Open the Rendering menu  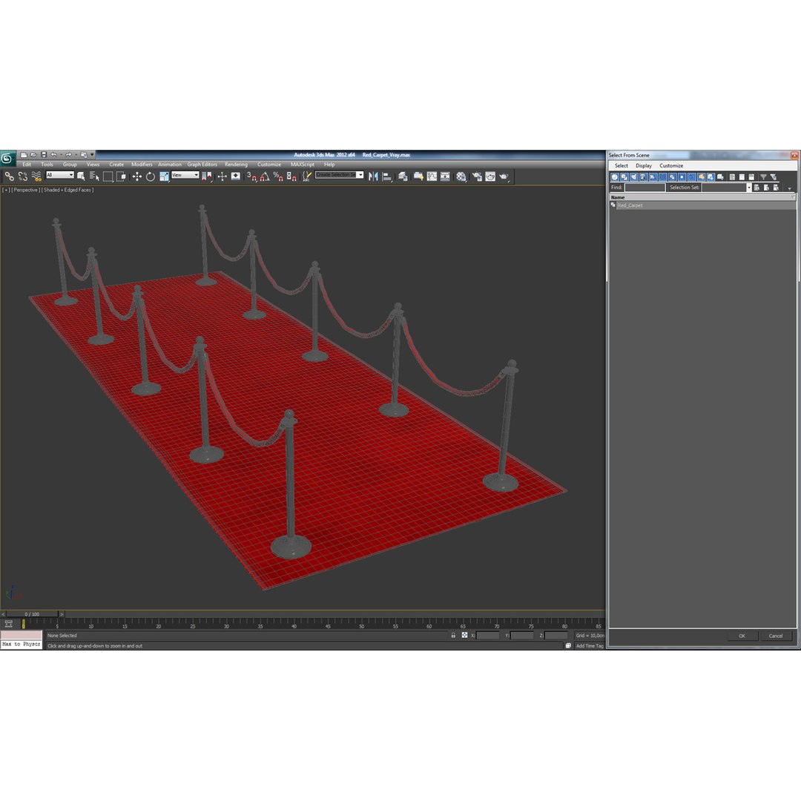236,165
